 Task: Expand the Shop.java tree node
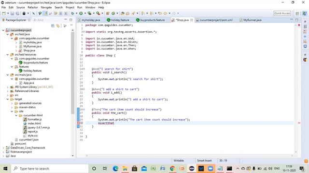pyautogui.click(x=16, y=50)
